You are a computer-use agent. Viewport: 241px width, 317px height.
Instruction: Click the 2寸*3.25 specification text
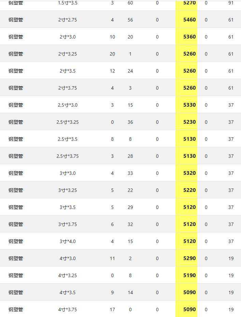coord(68,54)
